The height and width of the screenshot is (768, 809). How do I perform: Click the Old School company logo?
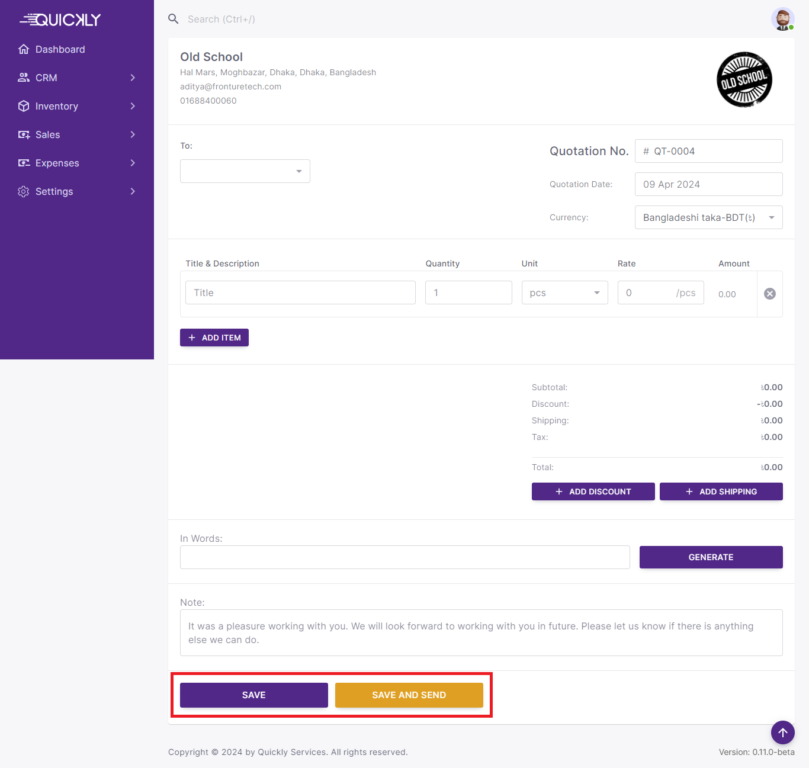pos(744,80)
